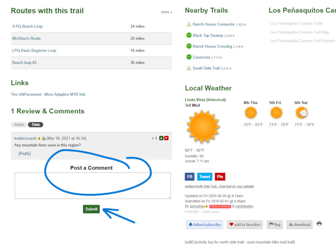Open the A PQ Beach Loop route
336x244 pixels.
click(27, 27)
